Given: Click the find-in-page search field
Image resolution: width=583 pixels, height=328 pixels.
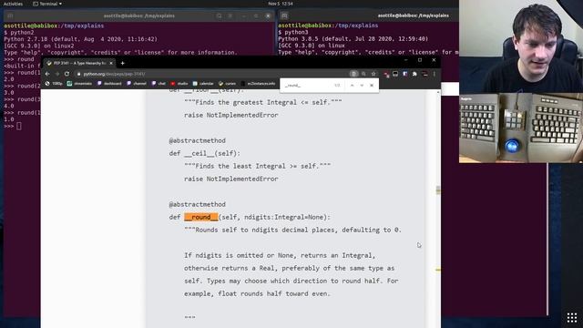Looking at the screenshot, I should tap(307, 86).
